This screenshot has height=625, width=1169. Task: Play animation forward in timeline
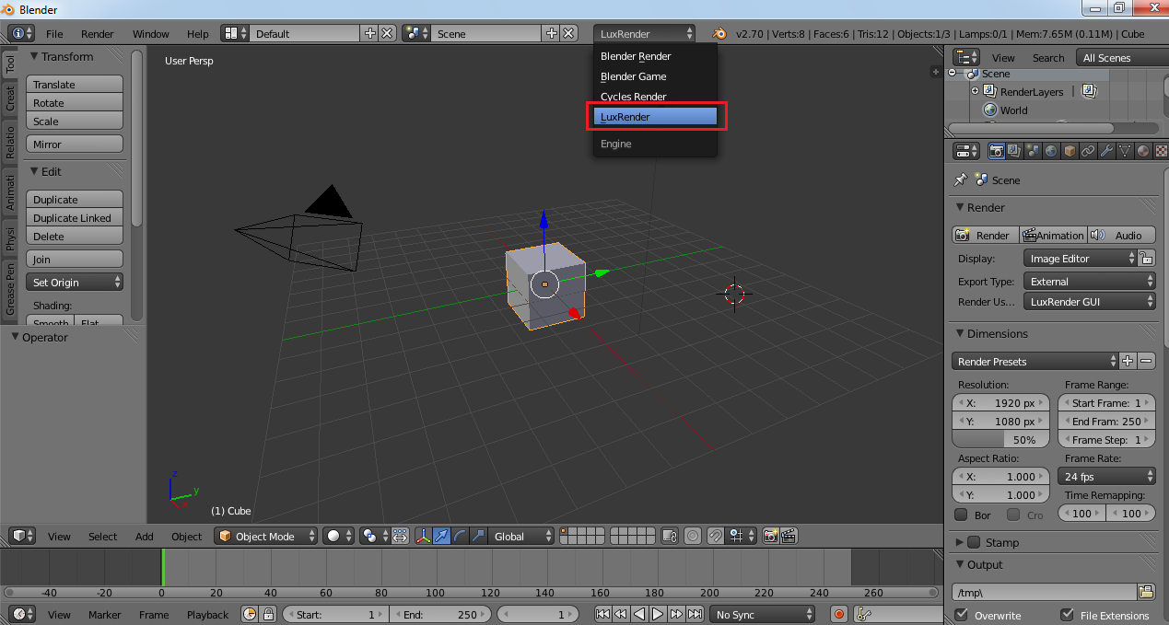[658, 614]
